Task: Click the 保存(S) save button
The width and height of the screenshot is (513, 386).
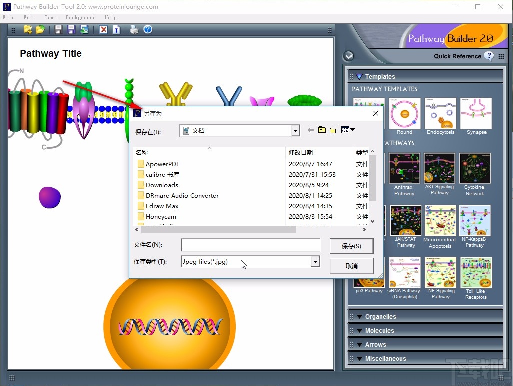Action: coord(351,246)
